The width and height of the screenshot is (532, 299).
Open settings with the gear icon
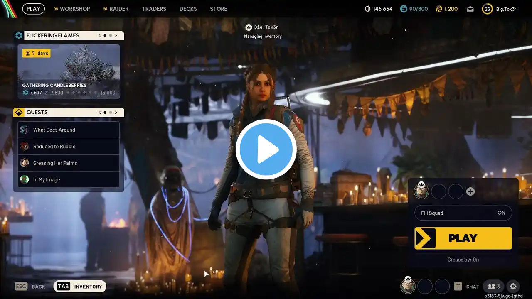point(513,286)
